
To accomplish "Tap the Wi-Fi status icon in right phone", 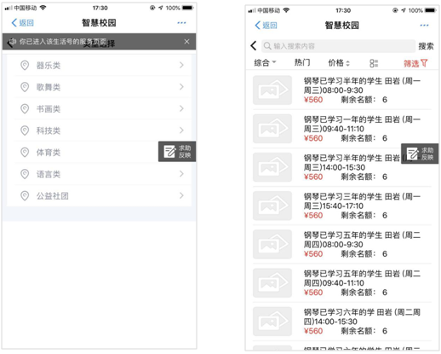I will [286, 10].
